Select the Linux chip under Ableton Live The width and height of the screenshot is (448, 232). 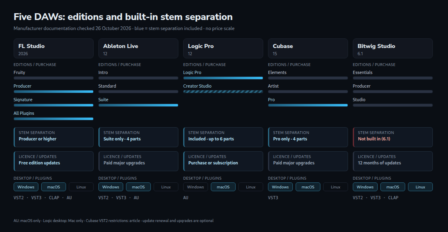[166, 187]
